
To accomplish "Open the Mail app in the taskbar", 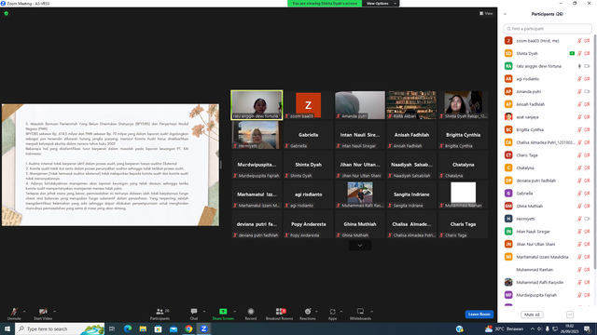I will click(x=174, y=328).
